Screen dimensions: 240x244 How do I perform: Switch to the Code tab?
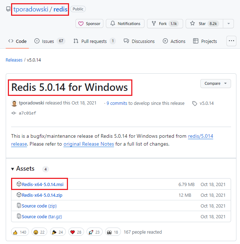tap(17, 41)
